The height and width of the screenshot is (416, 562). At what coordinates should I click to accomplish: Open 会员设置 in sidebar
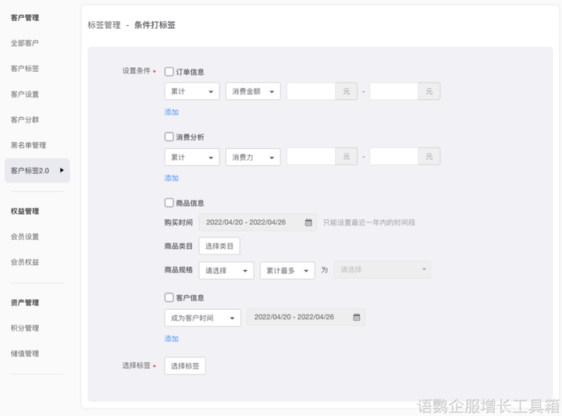25,236
